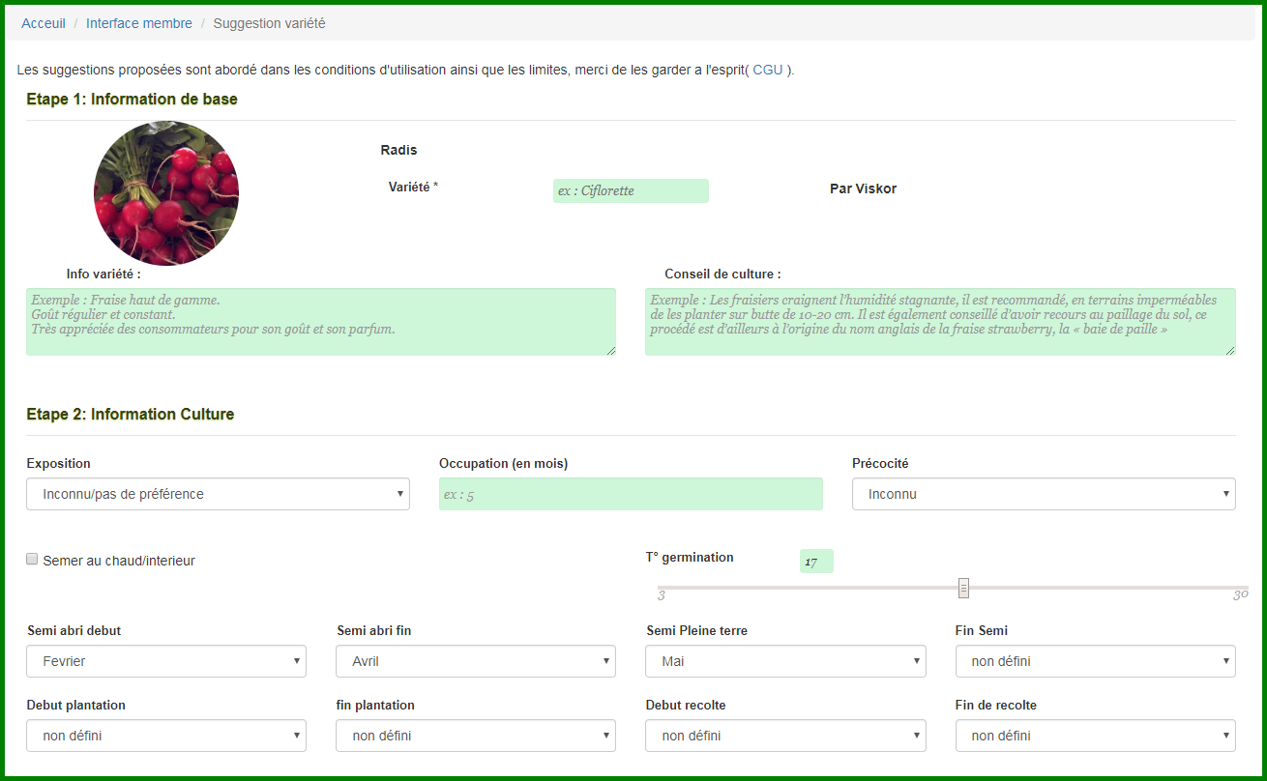Click the Conseil de culture text area
The width and height of the screenshot is (1267, 781).
(x=940, y=322)
